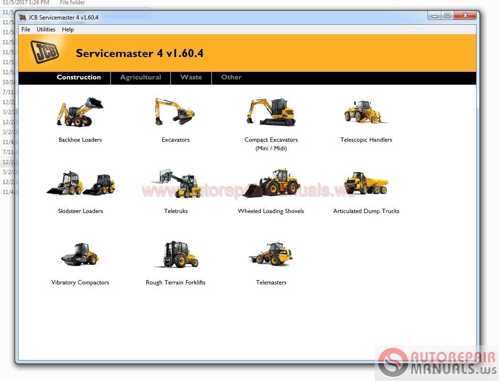Screen dimensions: 499x381
Task: Click the Telemasters text label
Action: point(271,283)
